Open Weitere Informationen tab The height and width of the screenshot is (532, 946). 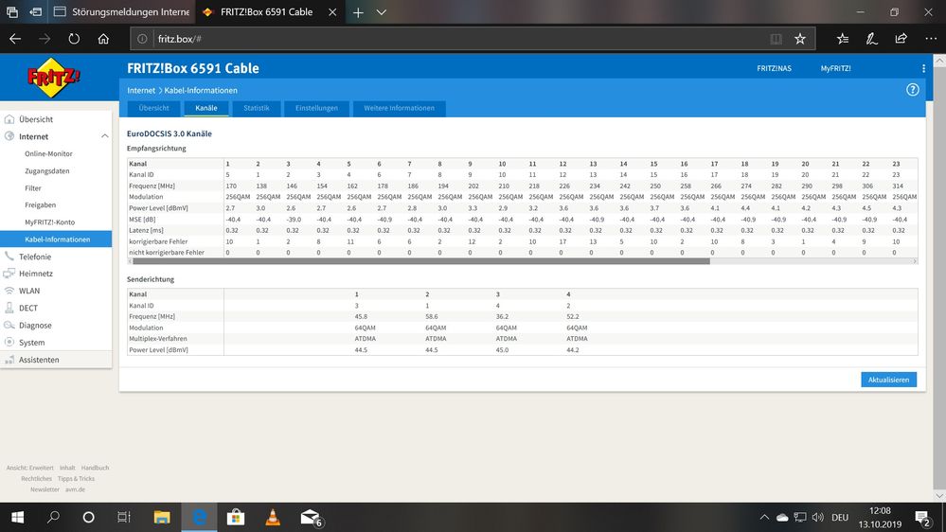[x=399, y=108]
